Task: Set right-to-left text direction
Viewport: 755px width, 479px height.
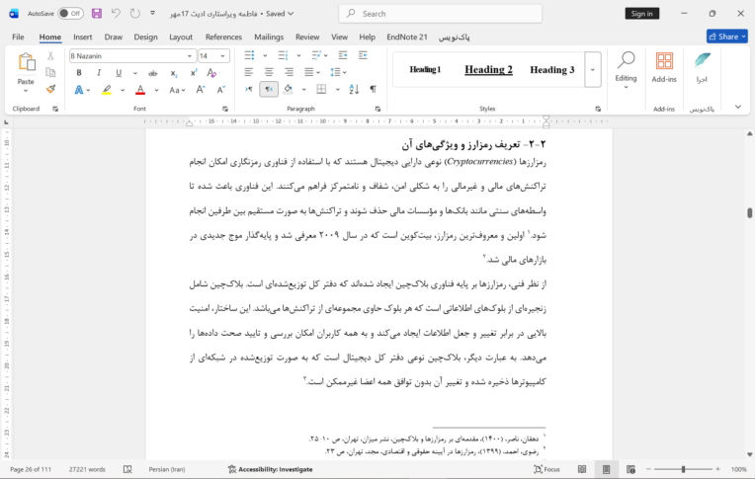Action: [x=269, y=89]
